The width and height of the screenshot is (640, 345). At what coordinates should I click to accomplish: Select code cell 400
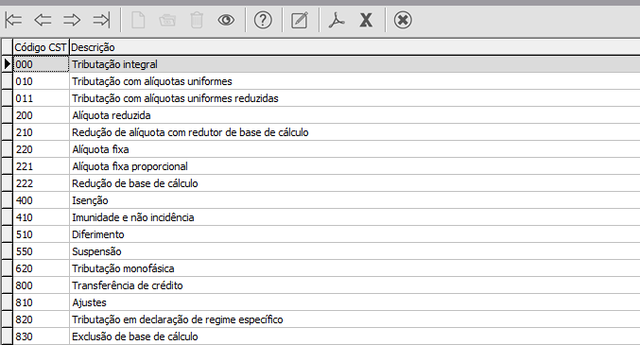pyautogui.click(x=41, y=200)
